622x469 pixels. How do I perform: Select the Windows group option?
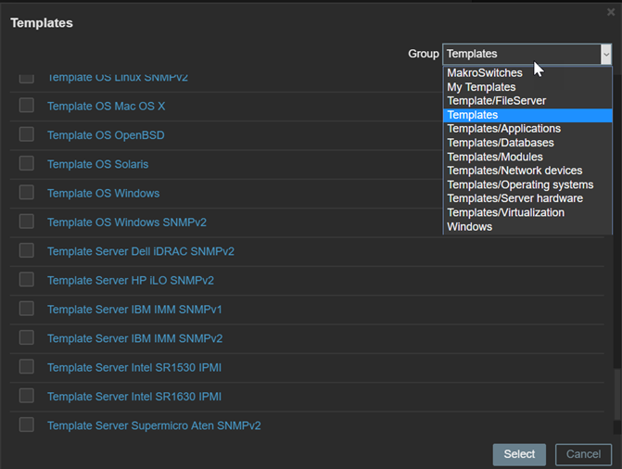tap(470, 226)
